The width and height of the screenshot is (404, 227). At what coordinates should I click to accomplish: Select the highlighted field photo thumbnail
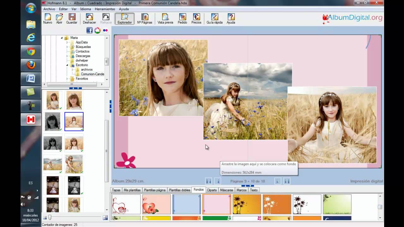pos(74,121)
